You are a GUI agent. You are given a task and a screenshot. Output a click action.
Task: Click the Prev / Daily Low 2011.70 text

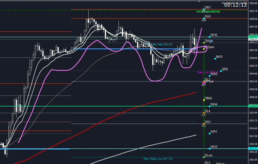tap(158, 159)
